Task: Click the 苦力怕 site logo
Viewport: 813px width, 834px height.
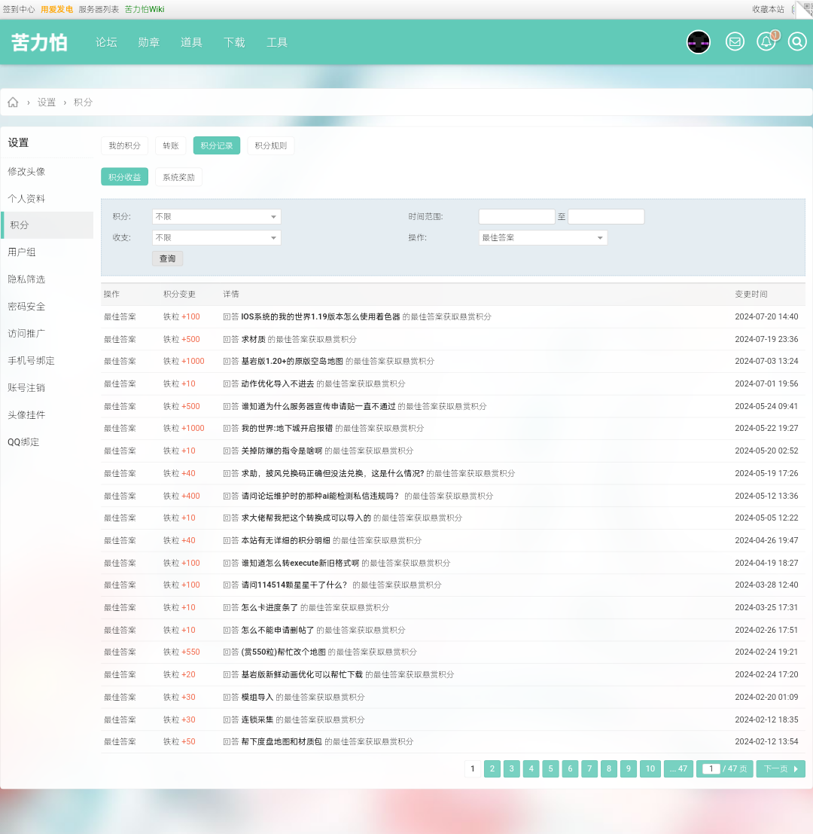Action: point(39,42)
